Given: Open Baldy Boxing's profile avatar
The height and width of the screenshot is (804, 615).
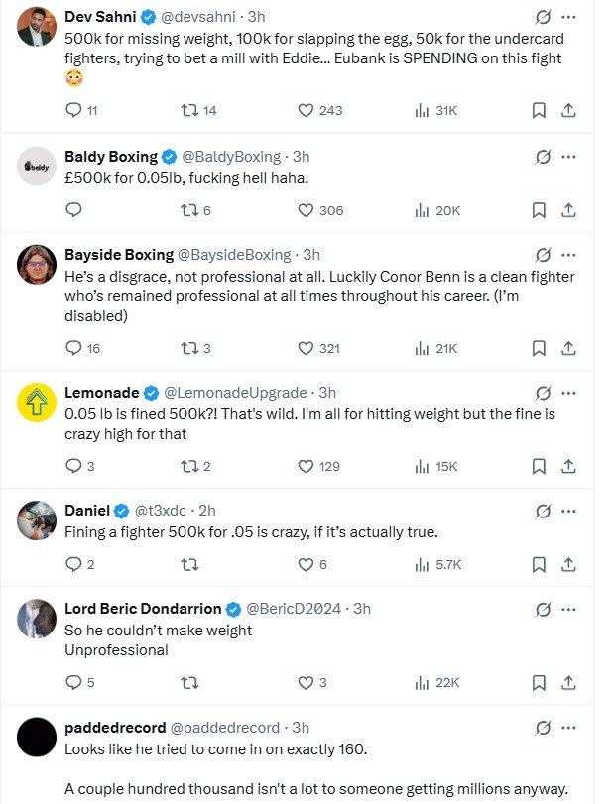Looking at the screenshot, I should [x=37, y=168].
